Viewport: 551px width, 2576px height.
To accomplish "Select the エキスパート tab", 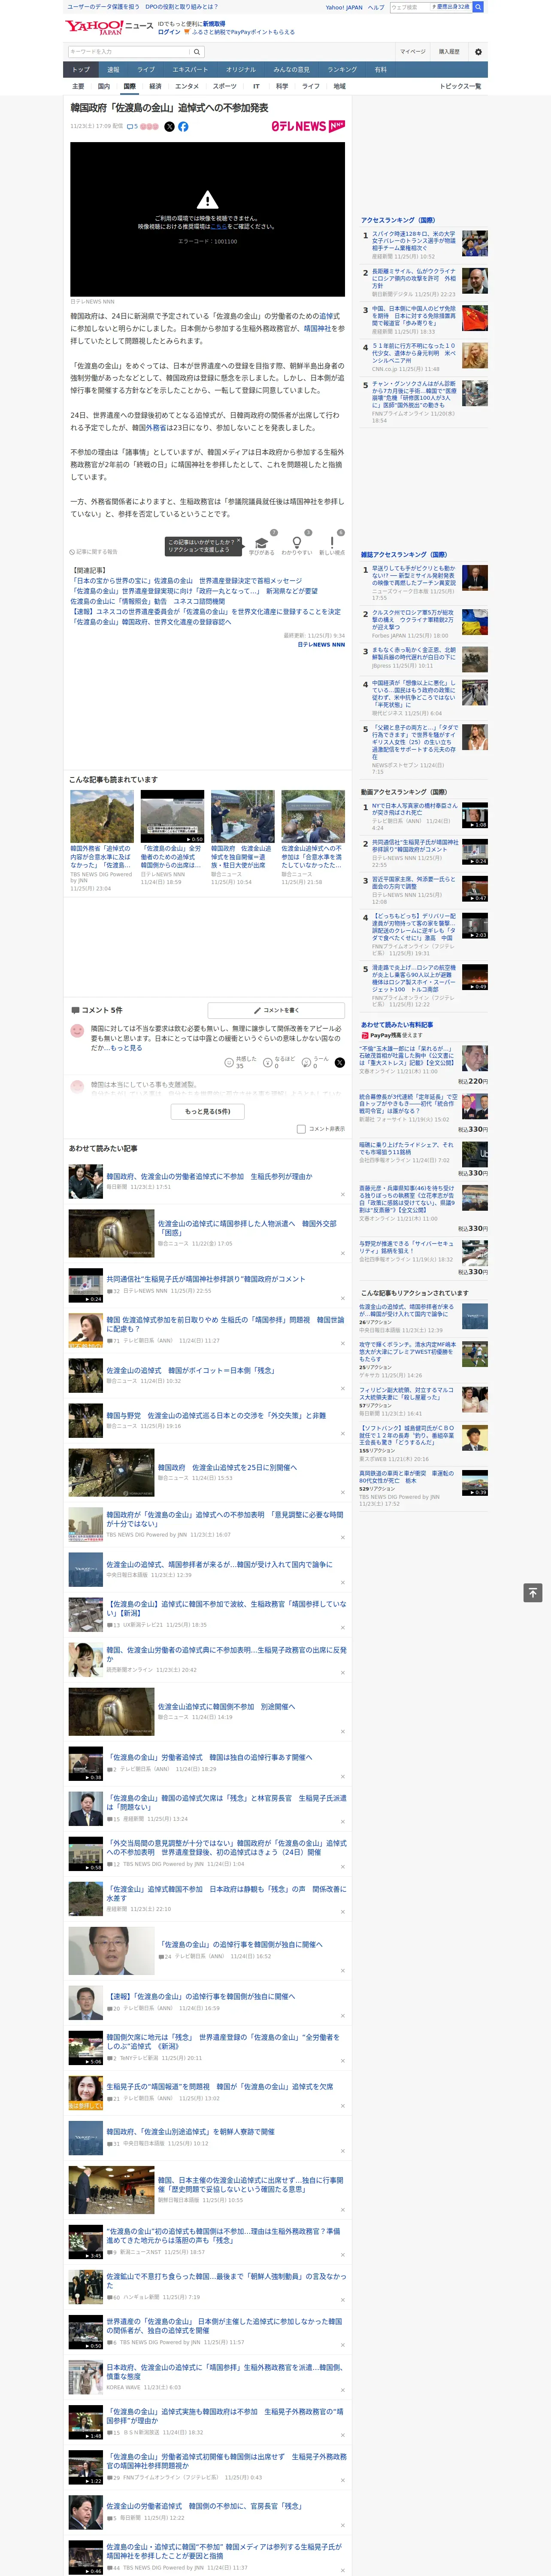I will pyautogui.click(x=190, y=69).
